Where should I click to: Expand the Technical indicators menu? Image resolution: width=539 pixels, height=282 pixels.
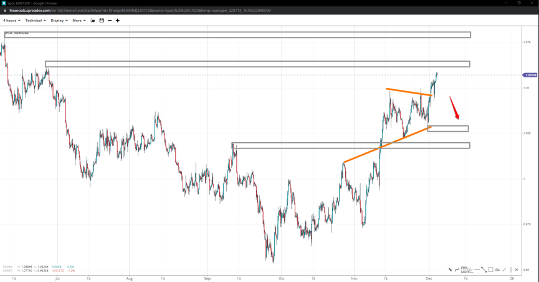point(35,21)
